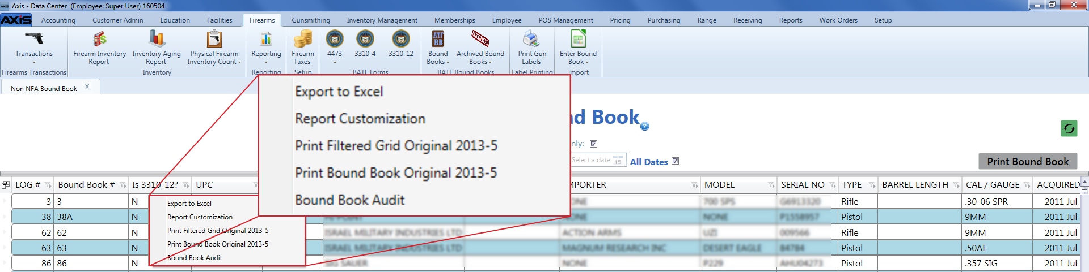Click the filter icon on TYPE column
1089x272 pixels.
[872, 185]
